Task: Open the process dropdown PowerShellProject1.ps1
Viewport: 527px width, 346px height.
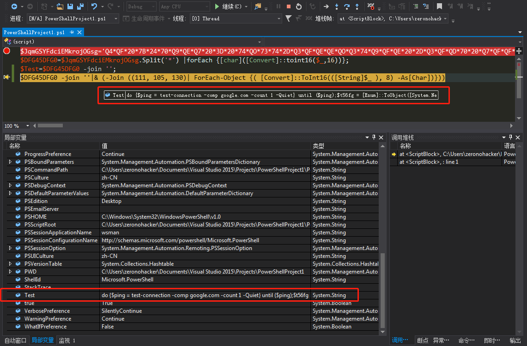Action: pyautogui.click(x=73, y=18)
